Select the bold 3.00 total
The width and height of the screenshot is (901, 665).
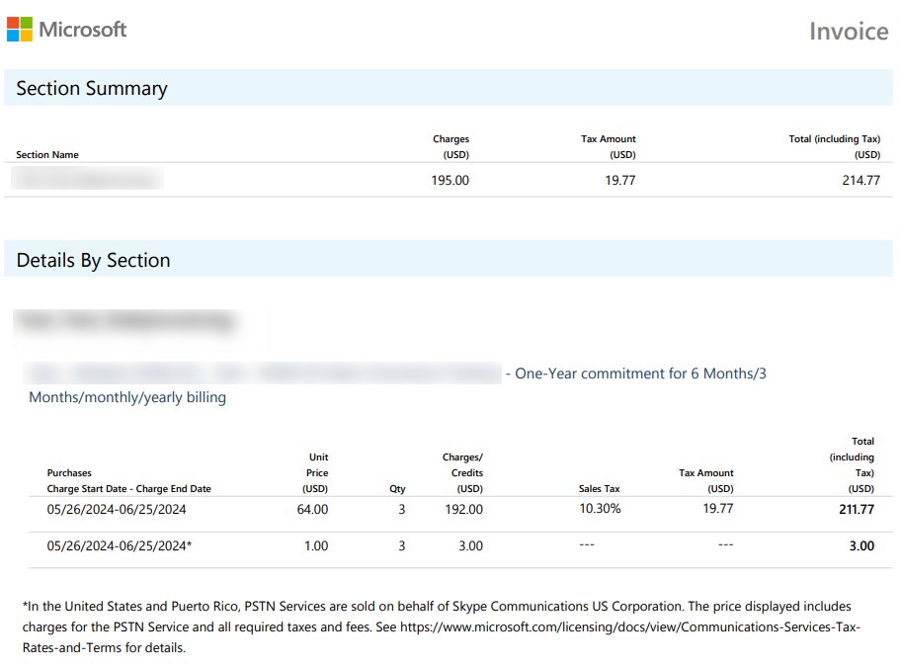(x=861, y=546)
